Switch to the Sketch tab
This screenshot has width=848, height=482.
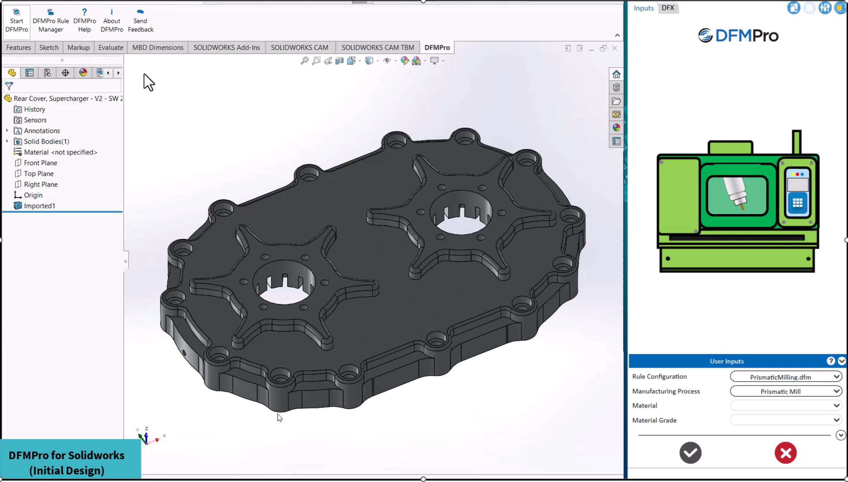(x=49, y=47)
